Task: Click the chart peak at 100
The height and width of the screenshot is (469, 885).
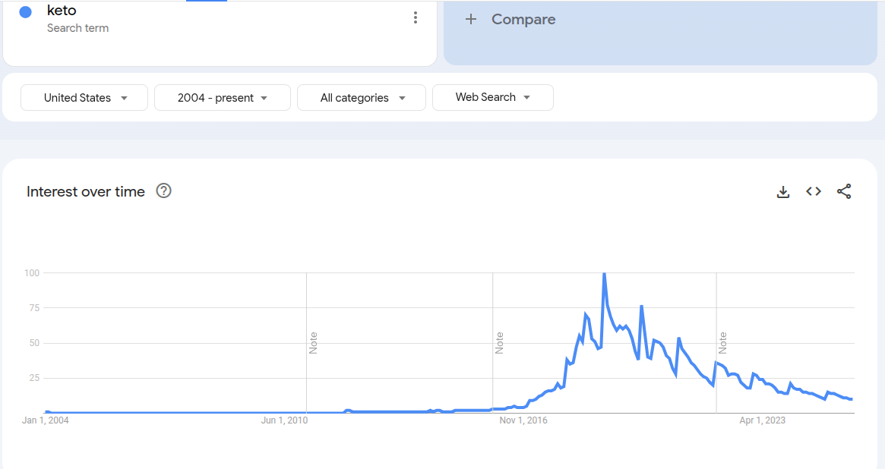Action: click(x=604, y=273)
